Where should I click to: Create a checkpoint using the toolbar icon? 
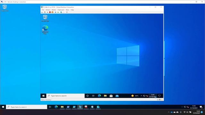tap(61, 12)
